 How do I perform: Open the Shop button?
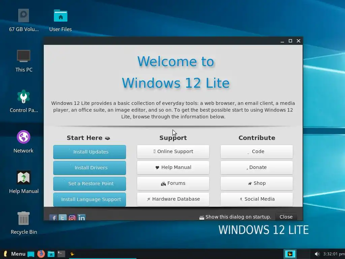pos(256,183)
